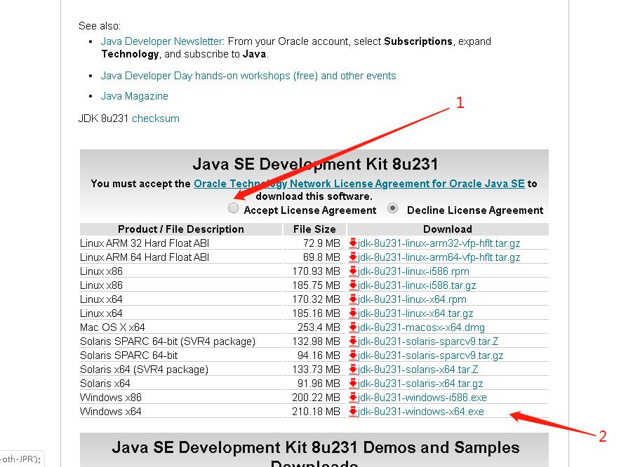The image size is (640, 467).
Task: Click the download arrow icon for jdk-8u231-solaris-sparcv9.tar.gz
Action: [353, 356]
